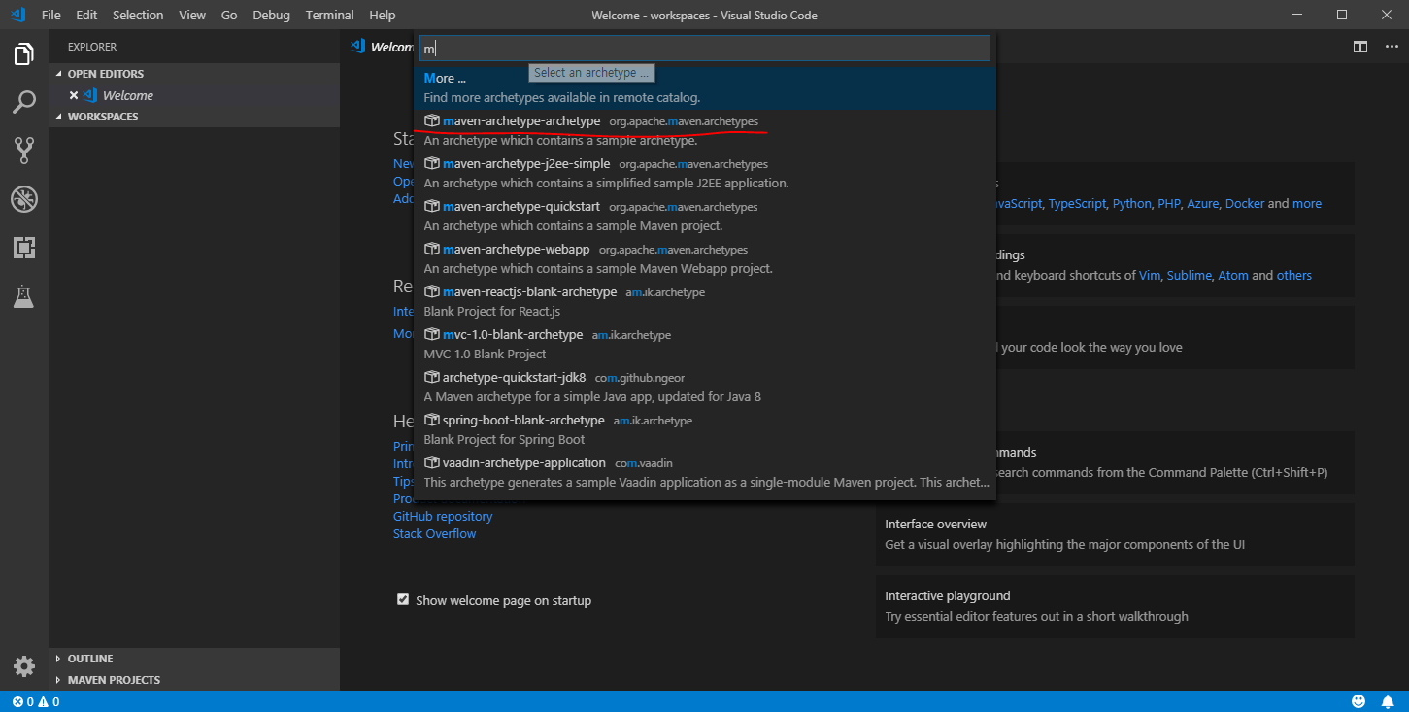The height and width of the screenshot is (712, 1409).
Task: Open the Docker tools link
Action: pos(1245,203)
